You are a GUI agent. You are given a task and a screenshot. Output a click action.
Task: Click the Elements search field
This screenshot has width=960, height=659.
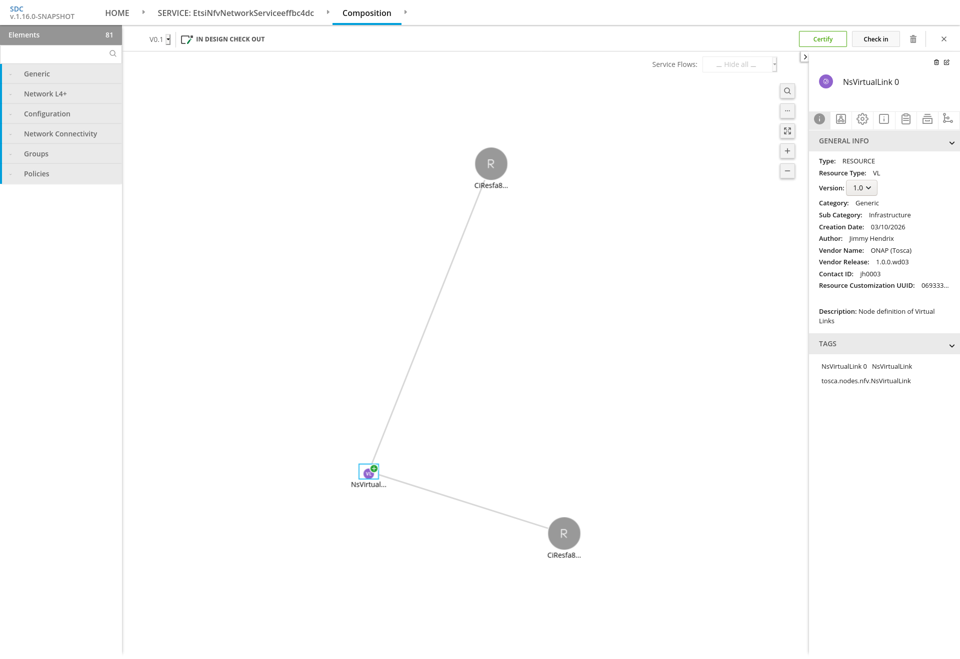click(x=55, y=54)
